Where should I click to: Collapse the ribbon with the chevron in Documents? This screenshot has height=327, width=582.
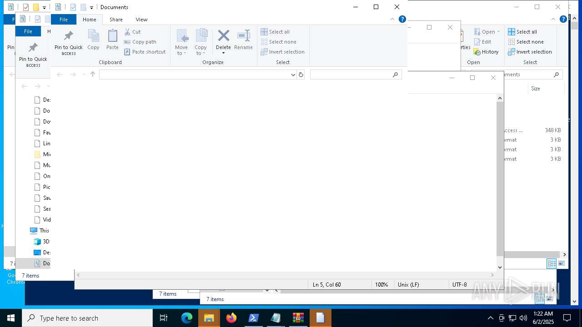pyautogui.click(x=392, y=20)
